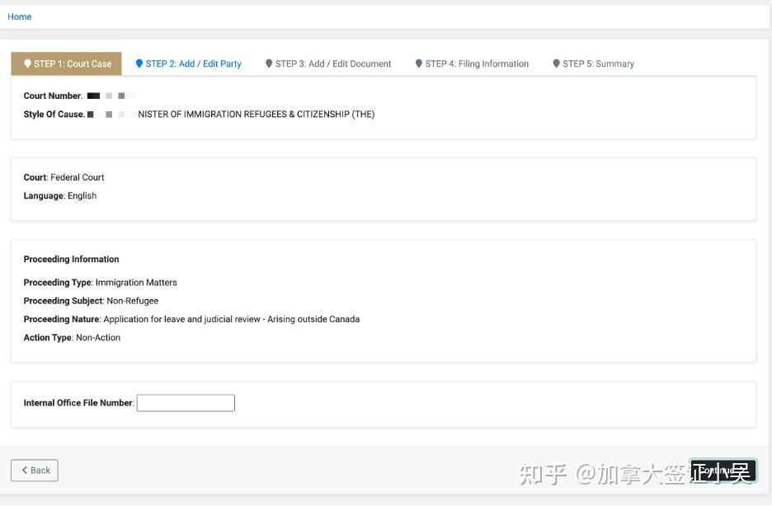Click the left chevron icon on Back
The height and width of the screenshot is (506, 772).
pos(25,470)
